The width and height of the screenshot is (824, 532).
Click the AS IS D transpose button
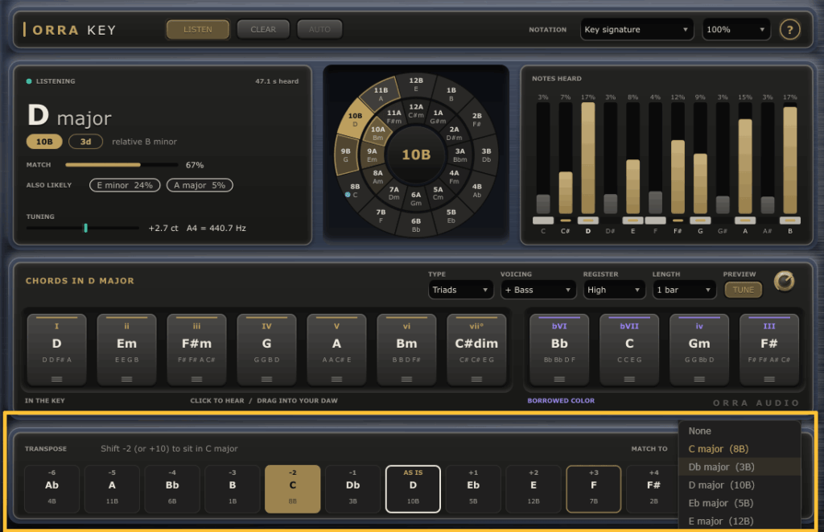coord(413,489)
